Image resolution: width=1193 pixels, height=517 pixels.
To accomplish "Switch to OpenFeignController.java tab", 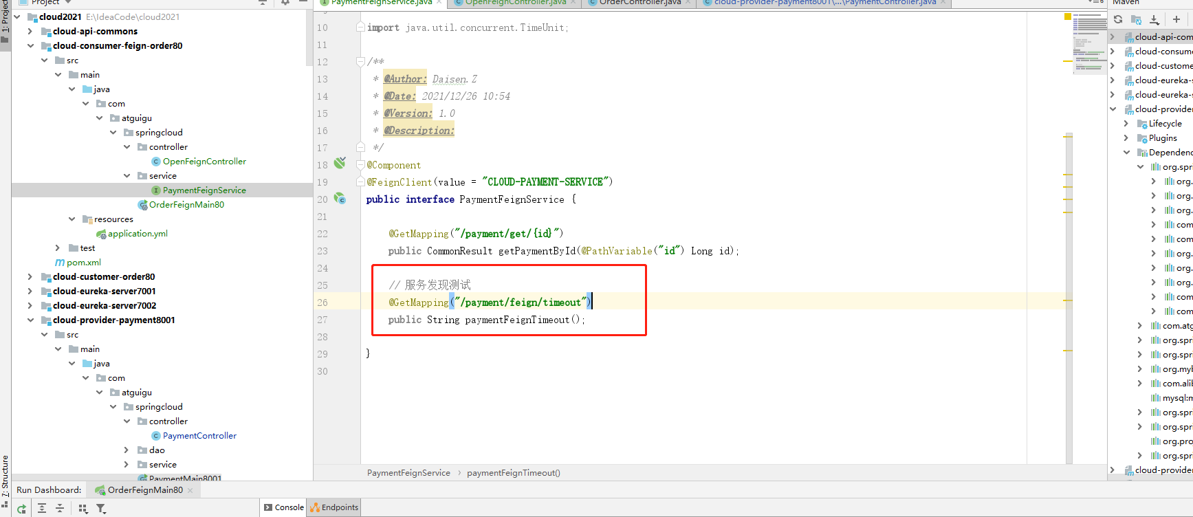I will pyautogui.click(x=515, y=3).
